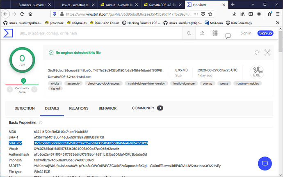Show more bookmarks with double chevron
Screen dimensions: 283x177
point(278,23)
